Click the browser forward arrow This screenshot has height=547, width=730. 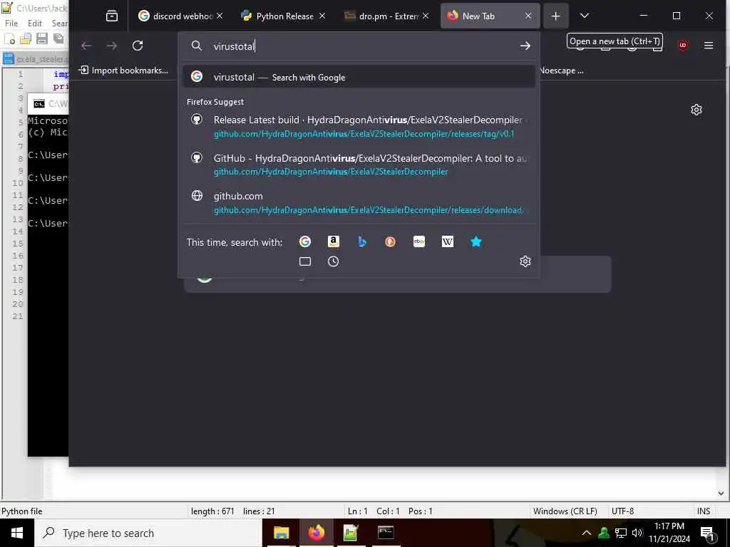[x=112, y=46]
